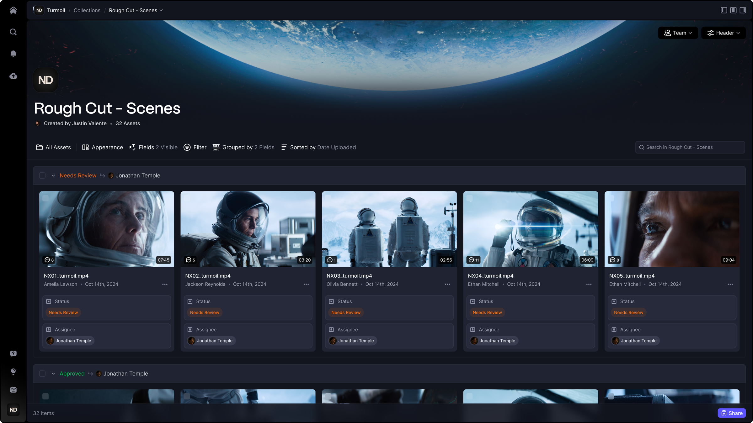This screenshot has height=423, width=753.
Task: Open comments badge on NX04_turmoil.mp4
Action: [474, 260]
